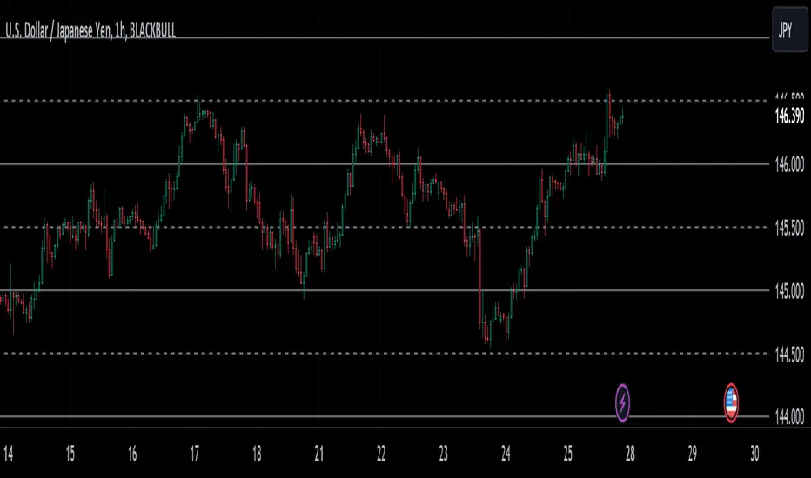Click the purple lightning bolt event icon
Viewport: 811px width, 478px height.
pyautogui.click(x=622, y=402)
